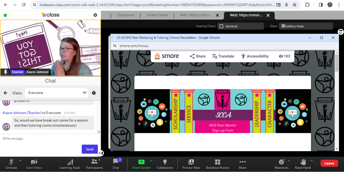Click Translate in the Smore toolbar
The height and width of the screenshot is (172, 344).
(x=223, y=56)
